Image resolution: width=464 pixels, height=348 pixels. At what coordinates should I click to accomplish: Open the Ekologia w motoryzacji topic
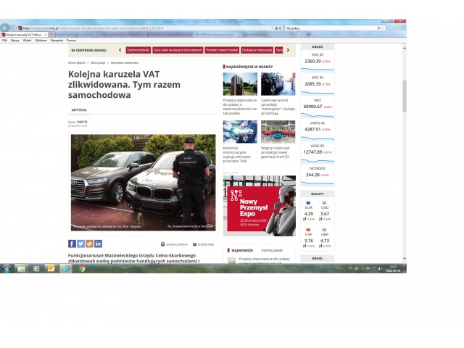pyautogui.click(x=256, y=50)
